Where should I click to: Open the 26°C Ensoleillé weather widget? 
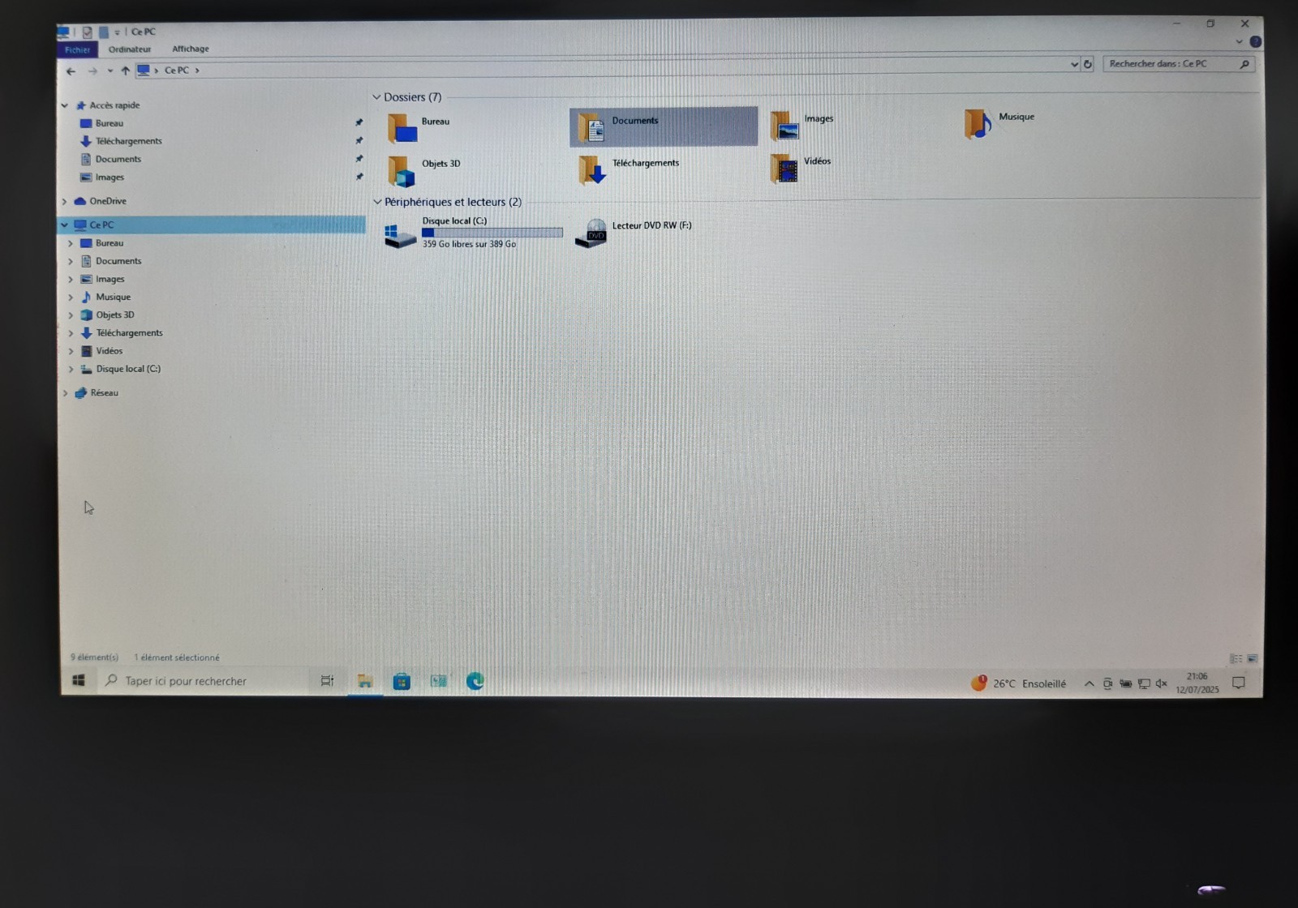1019,683
